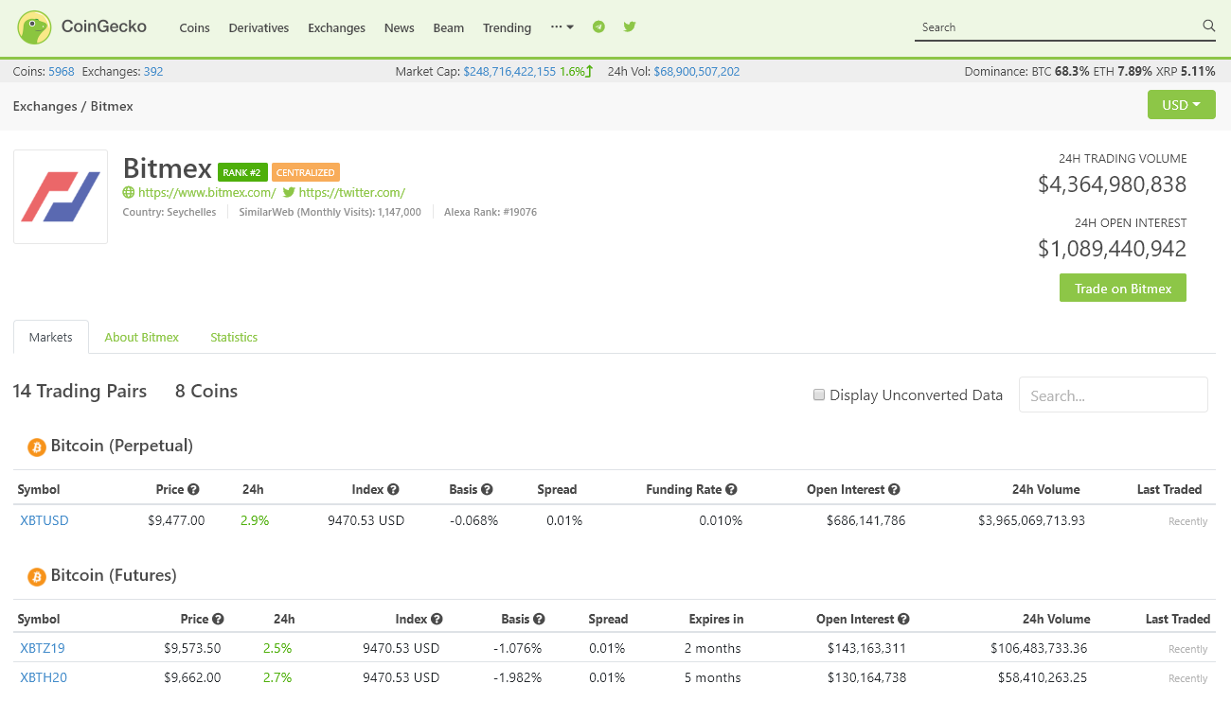This screenshot has height=719, width=1231.
Task: Click the exchanges count 392 link
Action: [x=153, y=71]
